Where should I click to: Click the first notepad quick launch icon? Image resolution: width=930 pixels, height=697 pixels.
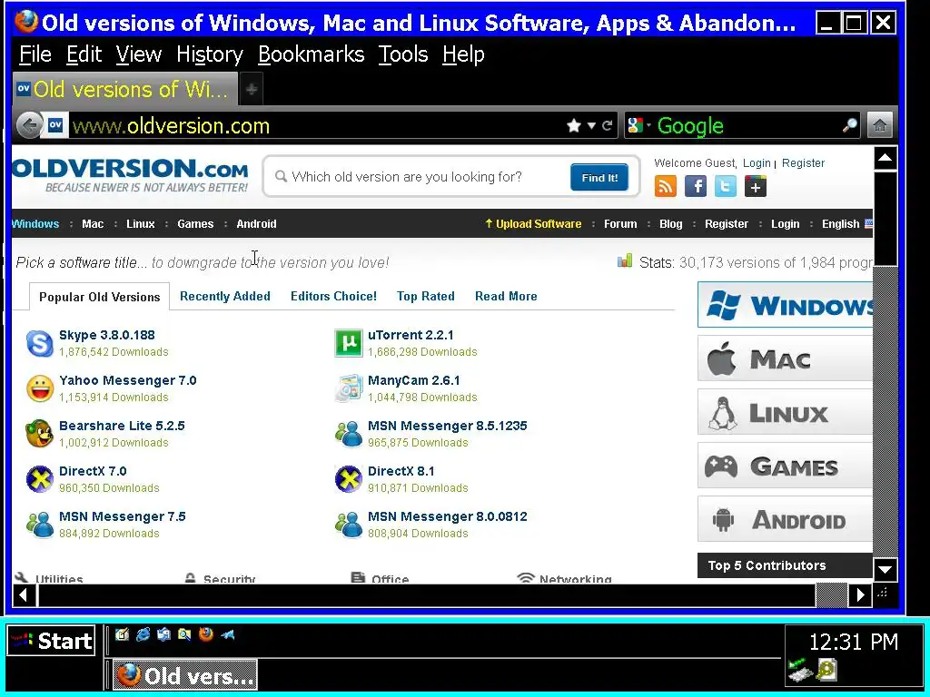[123, 634]
